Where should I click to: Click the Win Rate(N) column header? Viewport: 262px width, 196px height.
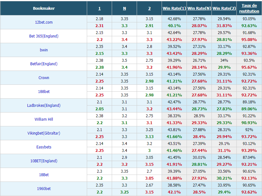click(199, 8)
